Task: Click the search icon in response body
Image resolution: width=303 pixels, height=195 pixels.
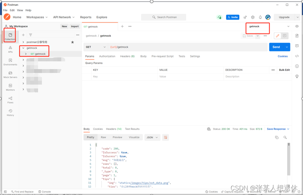Action: click(285, 137)
